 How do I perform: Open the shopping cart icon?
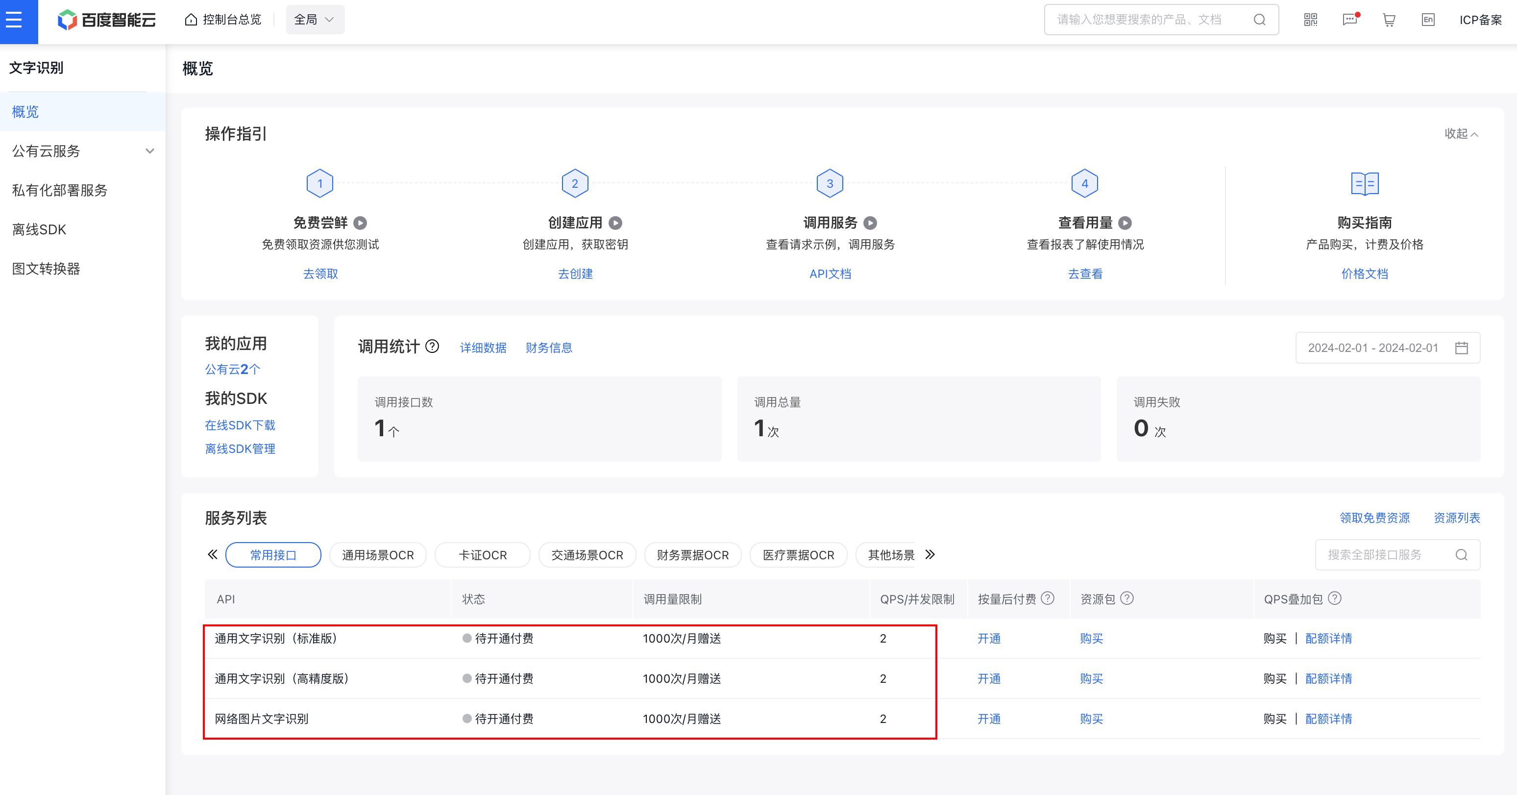point(1389,20)
